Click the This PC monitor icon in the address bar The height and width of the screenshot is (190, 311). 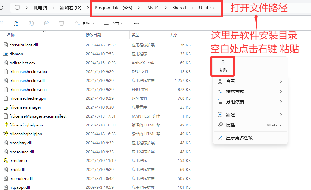tap(17, 8)
